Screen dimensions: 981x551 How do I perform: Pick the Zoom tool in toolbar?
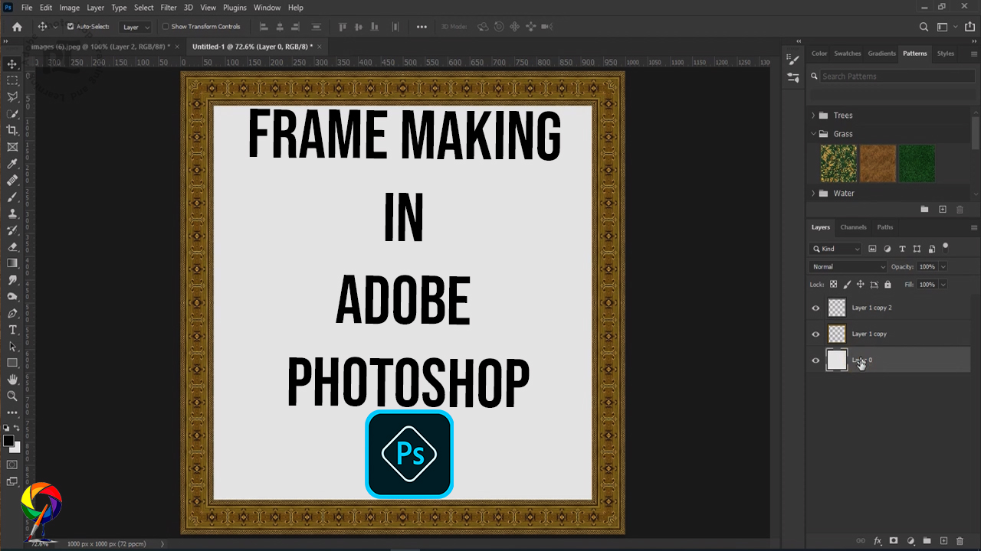point(12,396)
